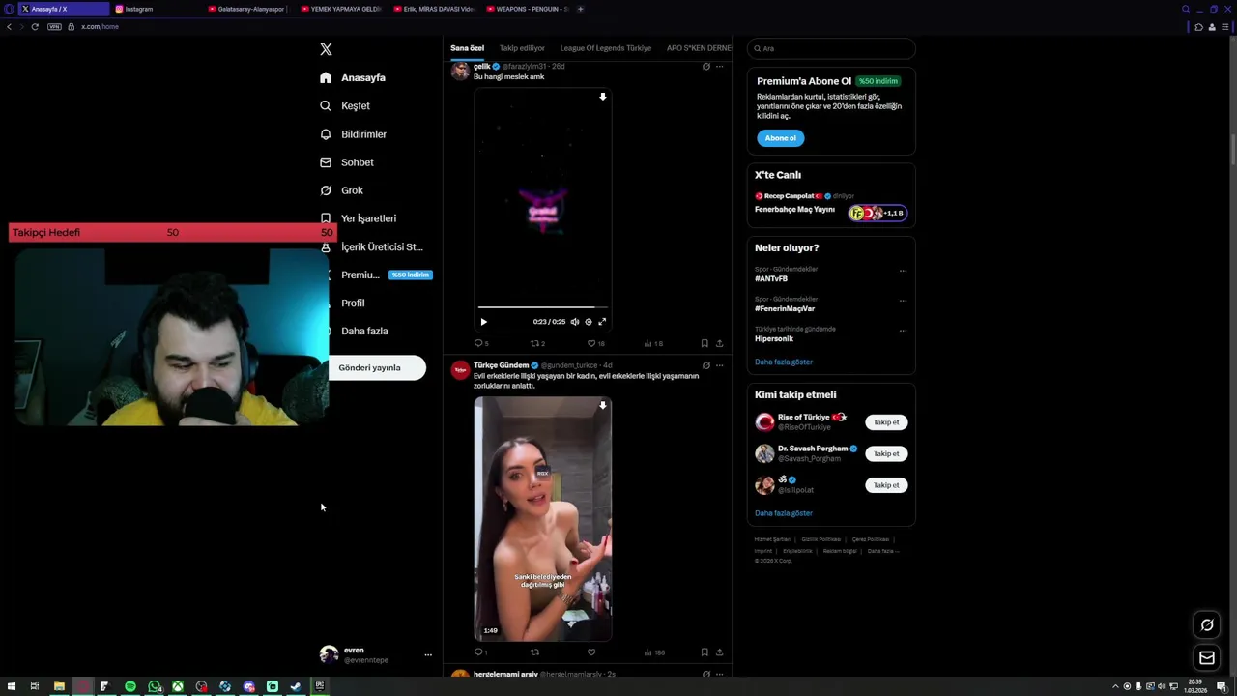Click Abone ol premium button

(780, 138)
